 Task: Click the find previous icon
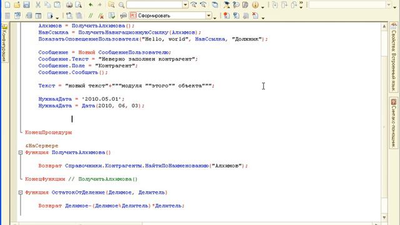point(203,4)
